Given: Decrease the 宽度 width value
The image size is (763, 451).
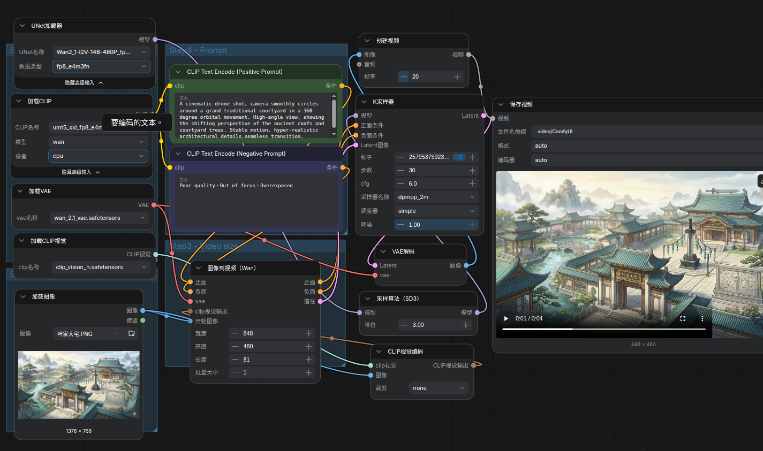Looking at the screenshot, I should [x=235, y=333].
